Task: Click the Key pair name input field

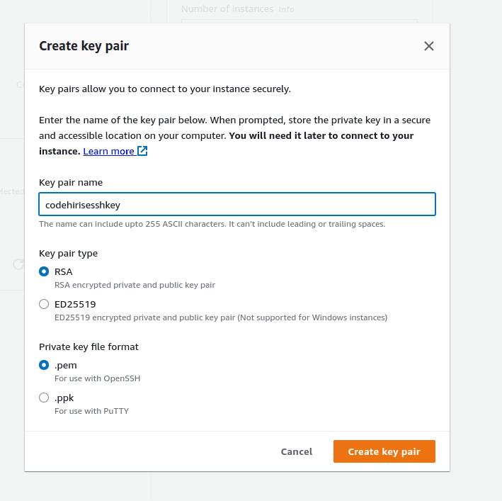Action: 236,205
